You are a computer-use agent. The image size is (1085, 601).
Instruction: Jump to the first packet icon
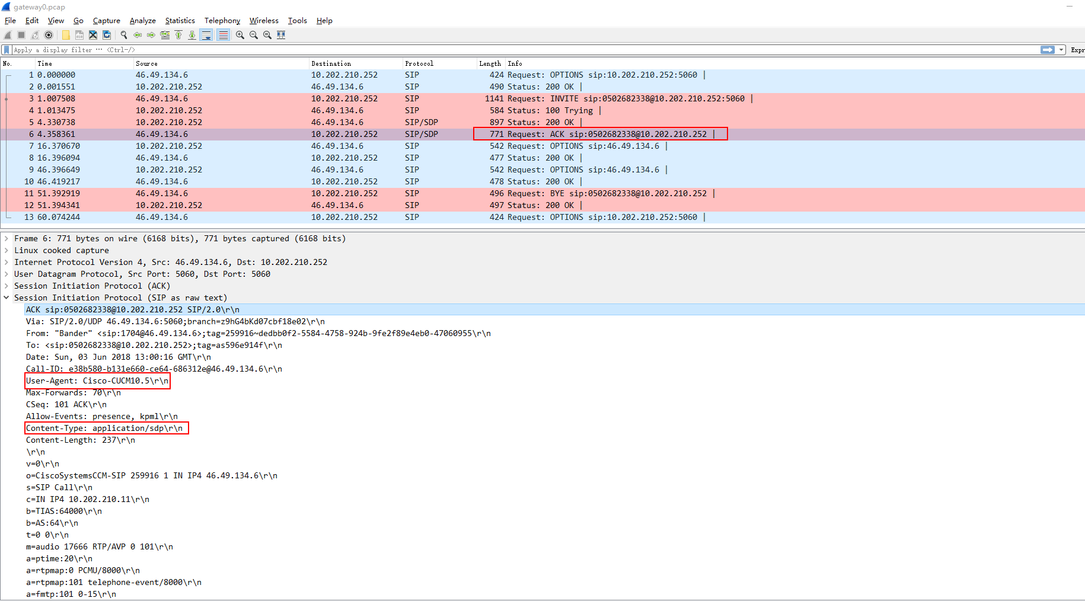point(178,35)
